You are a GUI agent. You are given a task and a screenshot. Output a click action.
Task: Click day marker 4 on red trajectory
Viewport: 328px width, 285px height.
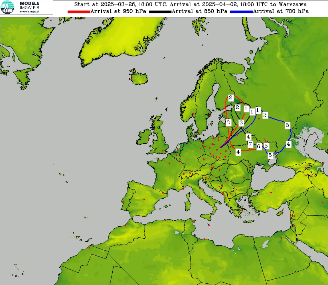point(238,152)
